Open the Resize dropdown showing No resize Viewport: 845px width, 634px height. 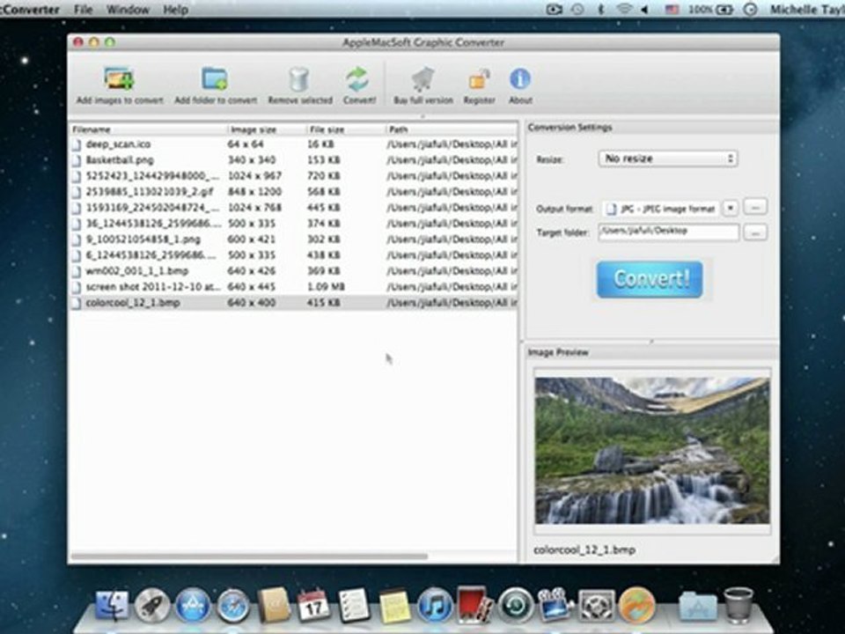pyautogui.click(x=668, y=158)
